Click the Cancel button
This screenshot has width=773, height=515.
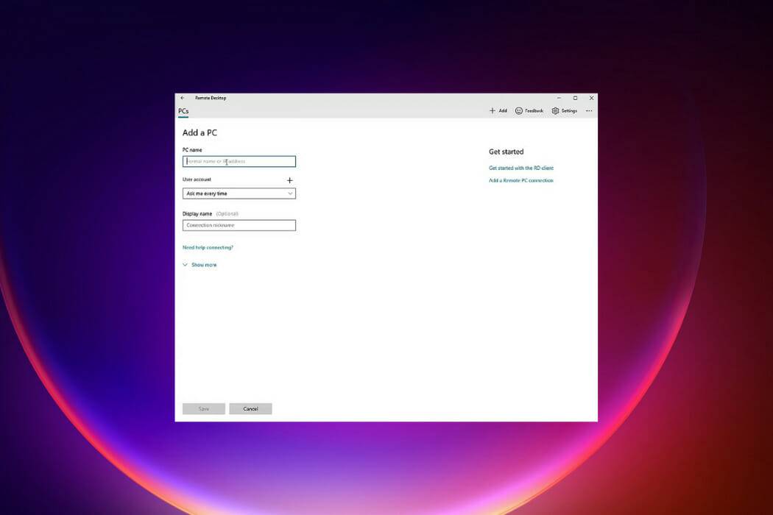click(x=250, y=408)
